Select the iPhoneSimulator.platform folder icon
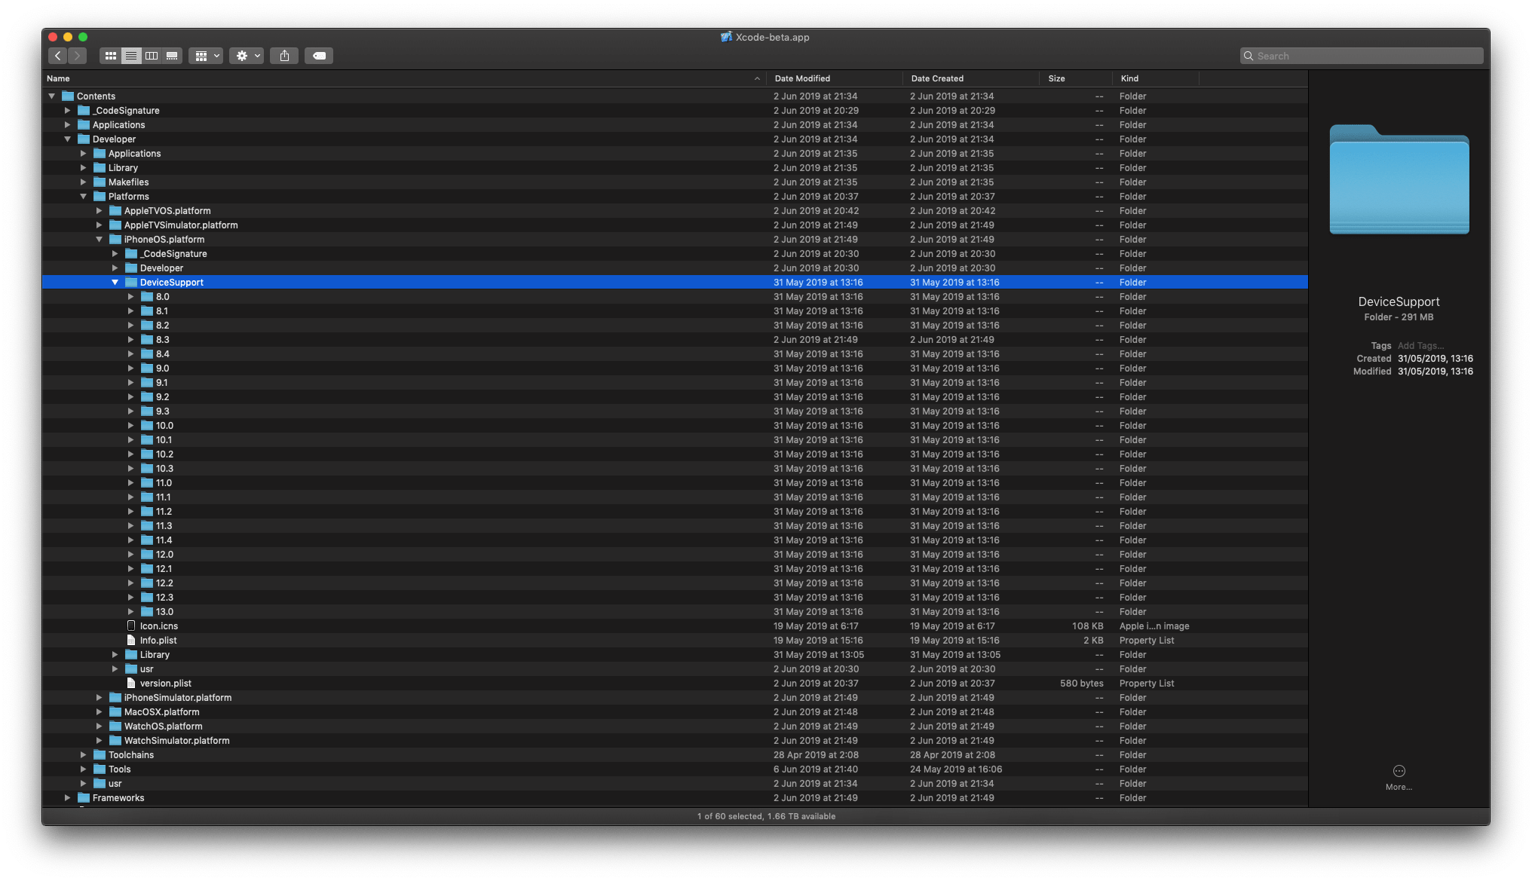This screenshot has width=1532, height=881. point(115,698)
